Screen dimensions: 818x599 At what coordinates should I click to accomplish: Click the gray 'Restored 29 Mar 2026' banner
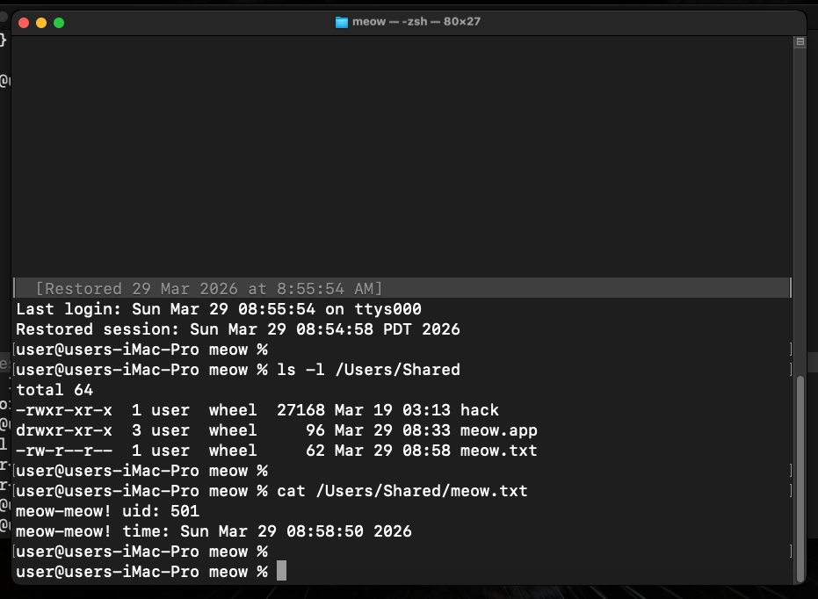click(x=208, y=289)
